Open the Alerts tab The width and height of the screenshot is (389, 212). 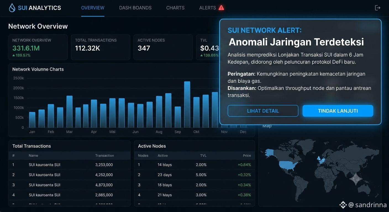(208, 8)
